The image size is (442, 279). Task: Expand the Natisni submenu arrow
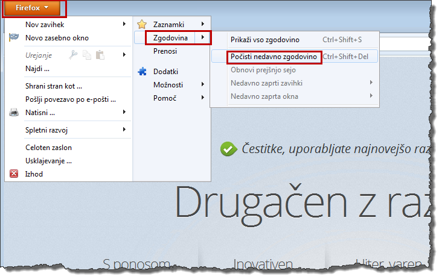pos(124,112)
